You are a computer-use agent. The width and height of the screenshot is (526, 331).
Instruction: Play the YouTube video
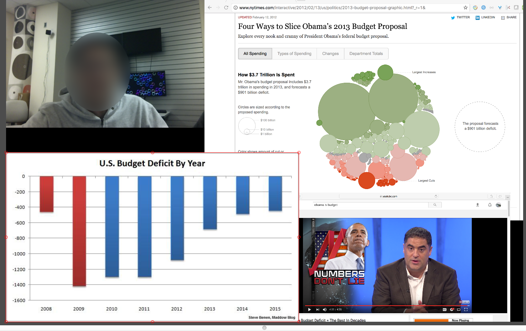(309, 310)
